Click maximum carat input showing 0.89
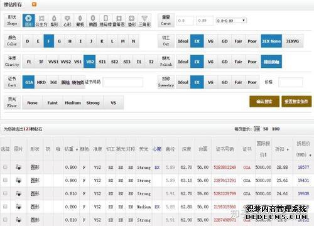 (205, 21)
